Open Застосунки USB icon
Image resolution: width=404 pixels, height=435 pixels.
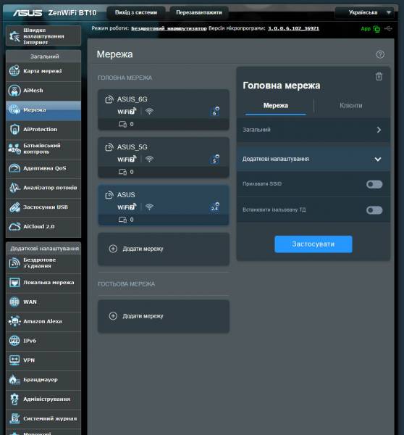click(x=14, y=207)
